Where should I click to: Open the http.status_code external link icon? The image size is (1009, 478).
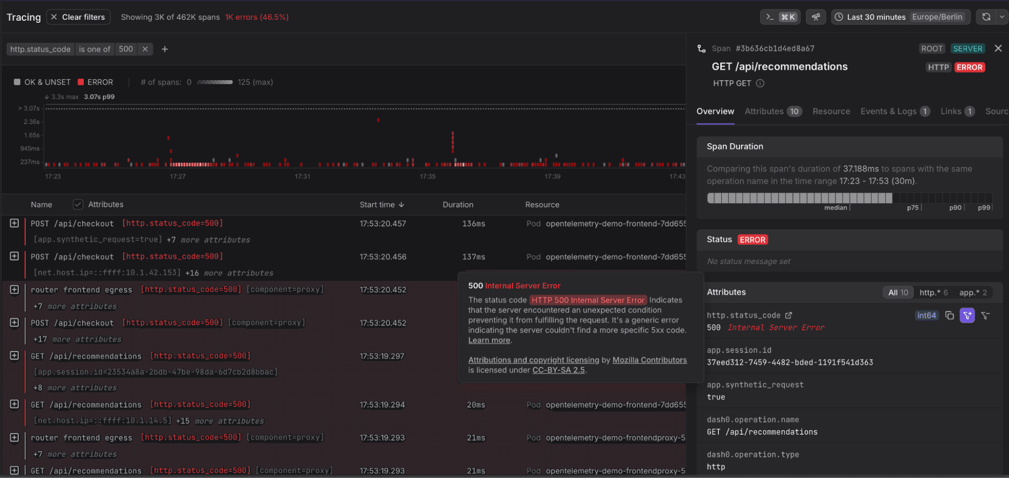[x=788, y=315]
